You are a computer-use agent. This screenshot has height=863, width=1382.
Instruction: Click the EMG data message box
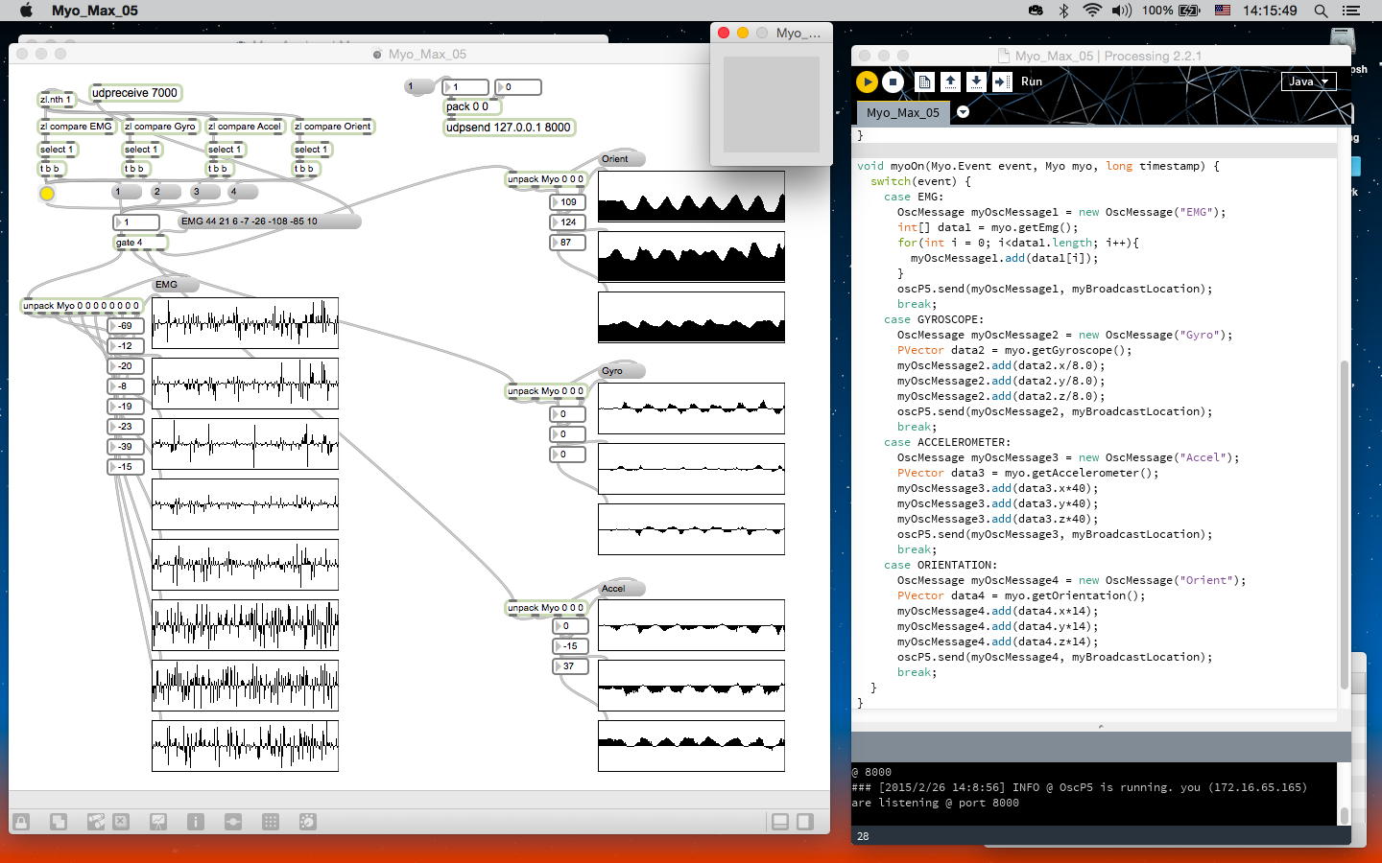click(269, 222)
